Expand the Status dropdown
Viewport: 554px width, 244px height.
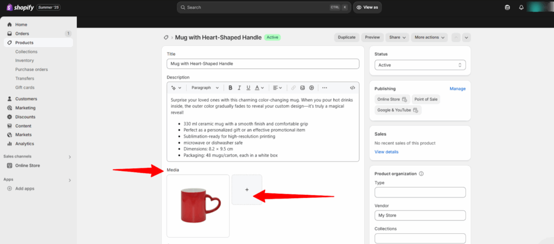pos(420,65)
